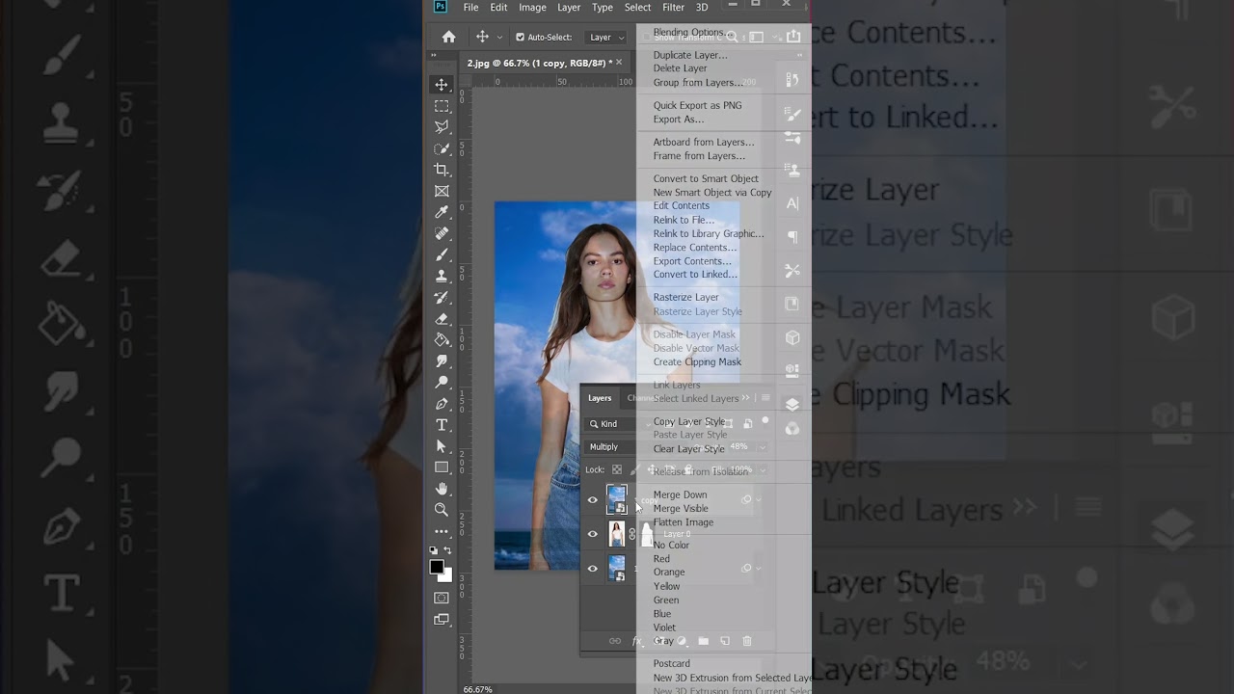Viewport: 1234px width, 694px height.
Task: Create a new group folder icon
Action: (x=704, y=641)
